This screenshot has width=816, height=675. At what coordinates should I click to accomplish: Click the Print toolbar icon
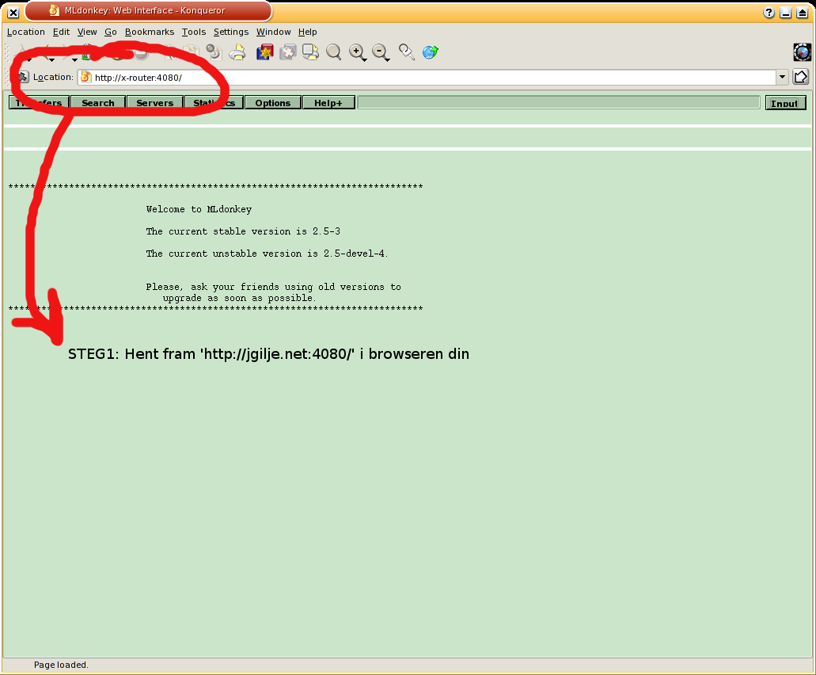pos(237,53)
